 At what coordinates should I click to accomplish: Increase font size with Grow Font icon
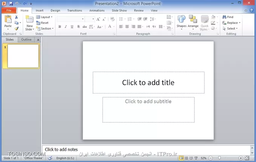(x=98, y=19)
